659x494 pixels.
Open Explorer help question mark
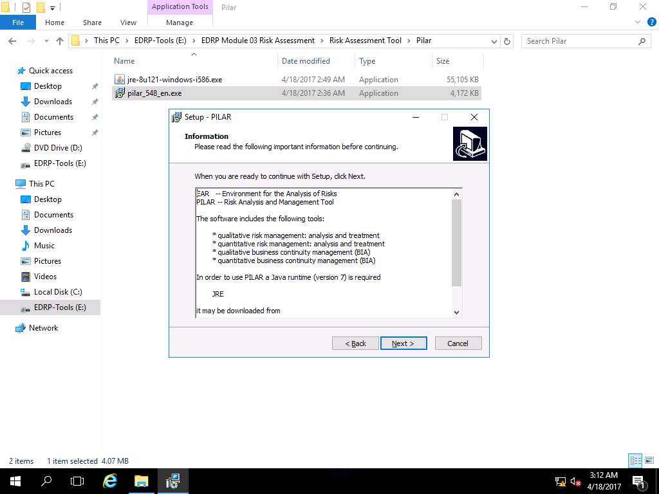(651, 23)
